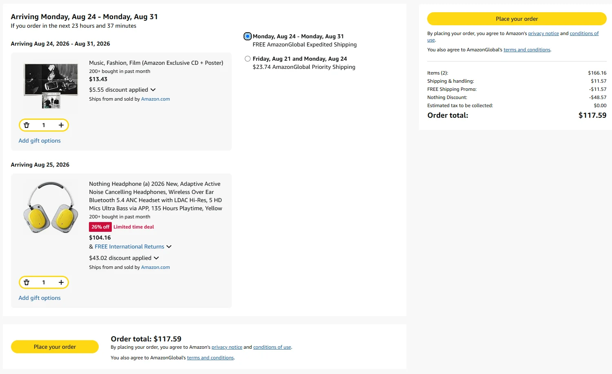This screenshot has width=612, height=374.
Task: Open the FREE International Returns link
Action: (x=129, y=246)
